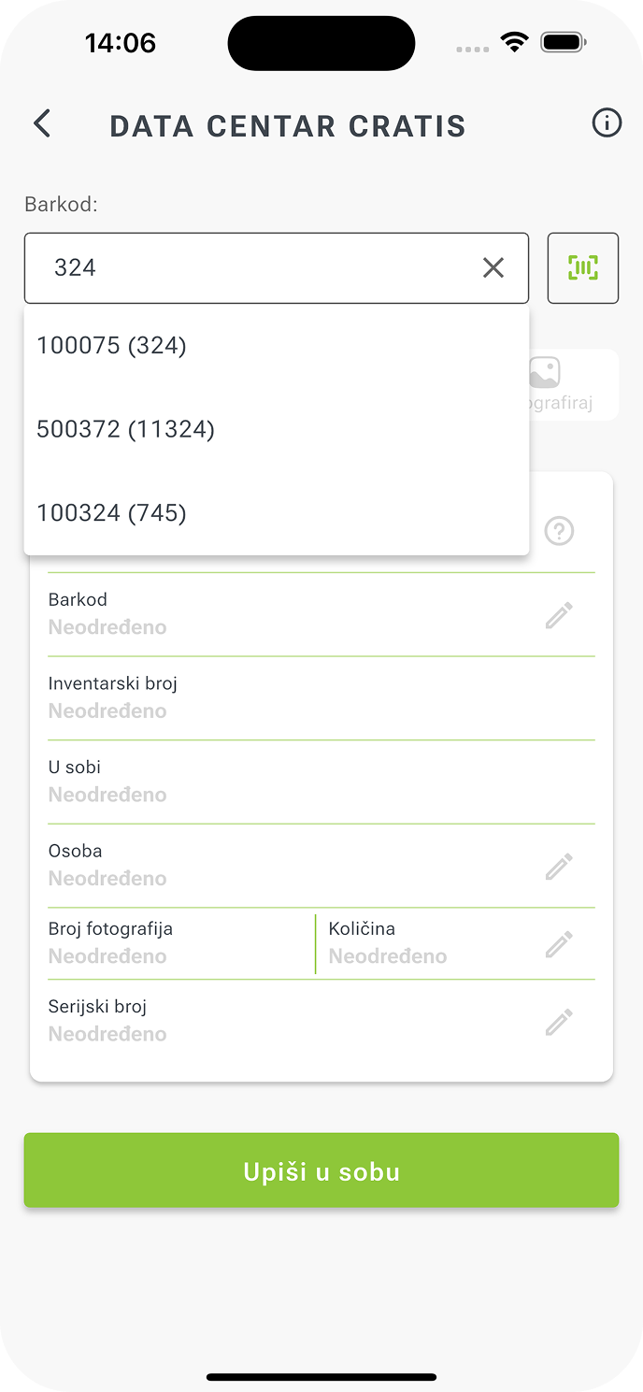Edit the Količina pencil icon
Image resolution: width=643 pixels, height=1392 pixels.
[x=559, y=944]
